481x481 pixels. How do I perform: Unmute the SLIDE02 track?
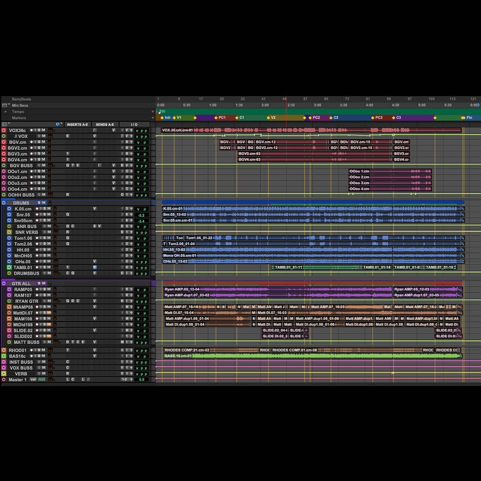pos(49,336)
